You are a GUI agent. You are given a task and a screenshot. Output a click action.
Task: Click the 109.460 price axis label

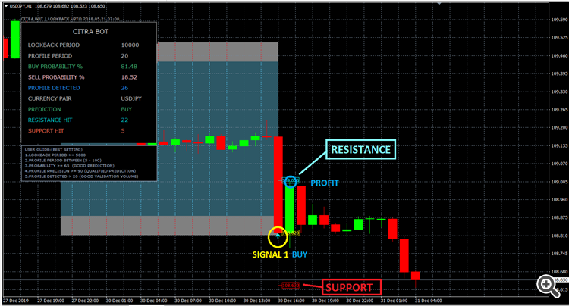559,56
